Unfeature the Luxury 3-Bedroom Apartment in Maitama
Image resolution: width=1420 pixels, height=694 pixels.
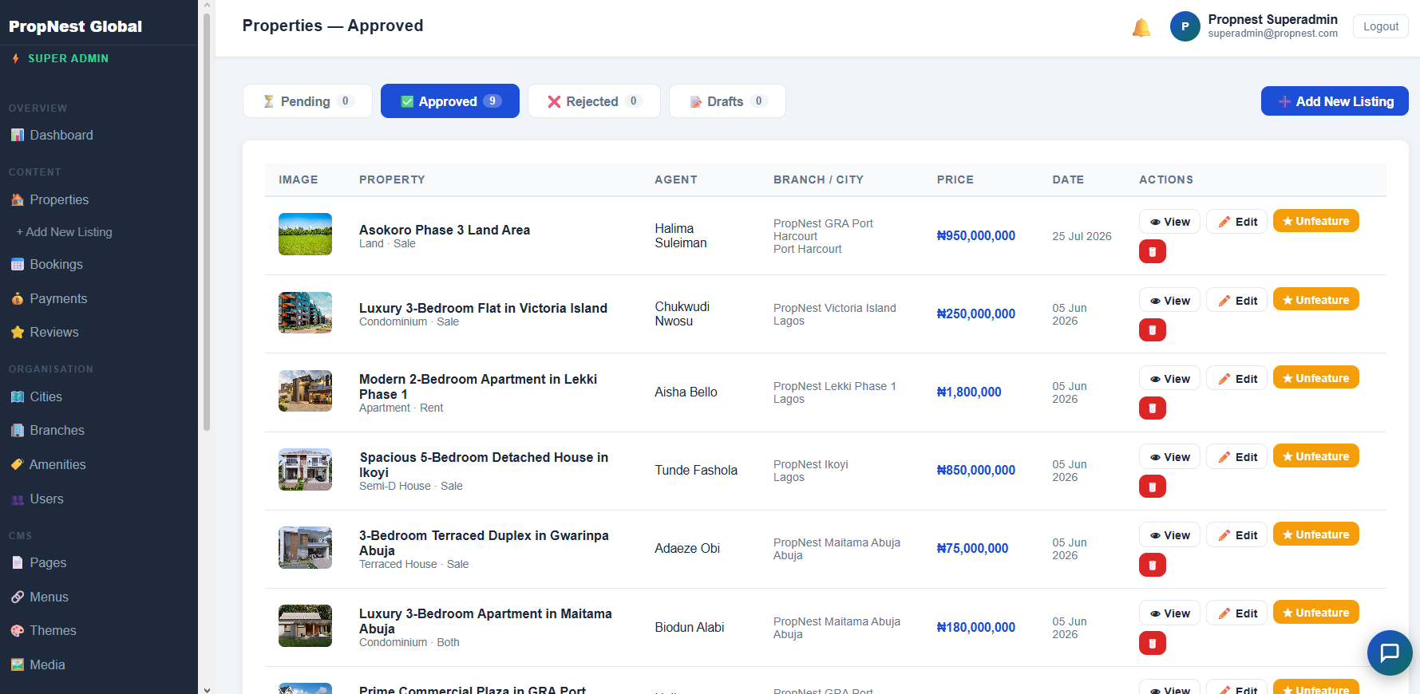pos(1315,613)
